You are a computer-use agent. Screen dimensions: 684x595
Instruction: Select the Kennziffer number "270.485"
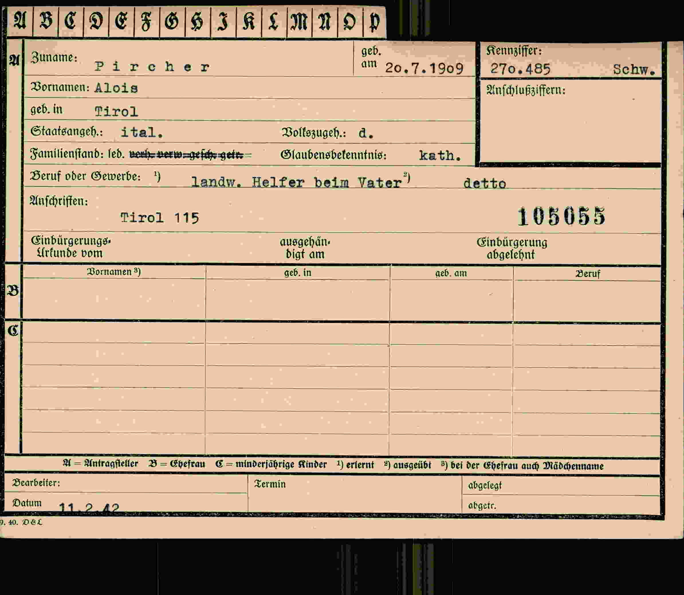[521, 69]
